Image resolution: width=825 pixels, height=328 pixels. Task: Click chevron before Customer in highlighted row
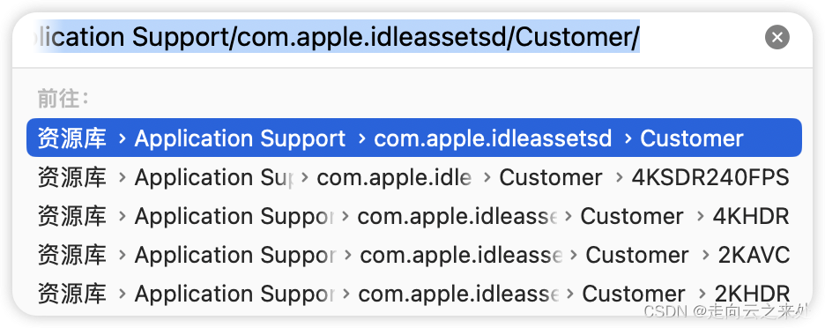[628, 138]
